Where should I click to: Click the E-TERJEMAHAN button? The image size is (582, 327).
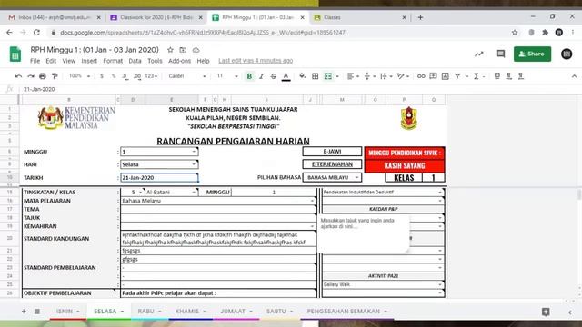click(332, 163)
